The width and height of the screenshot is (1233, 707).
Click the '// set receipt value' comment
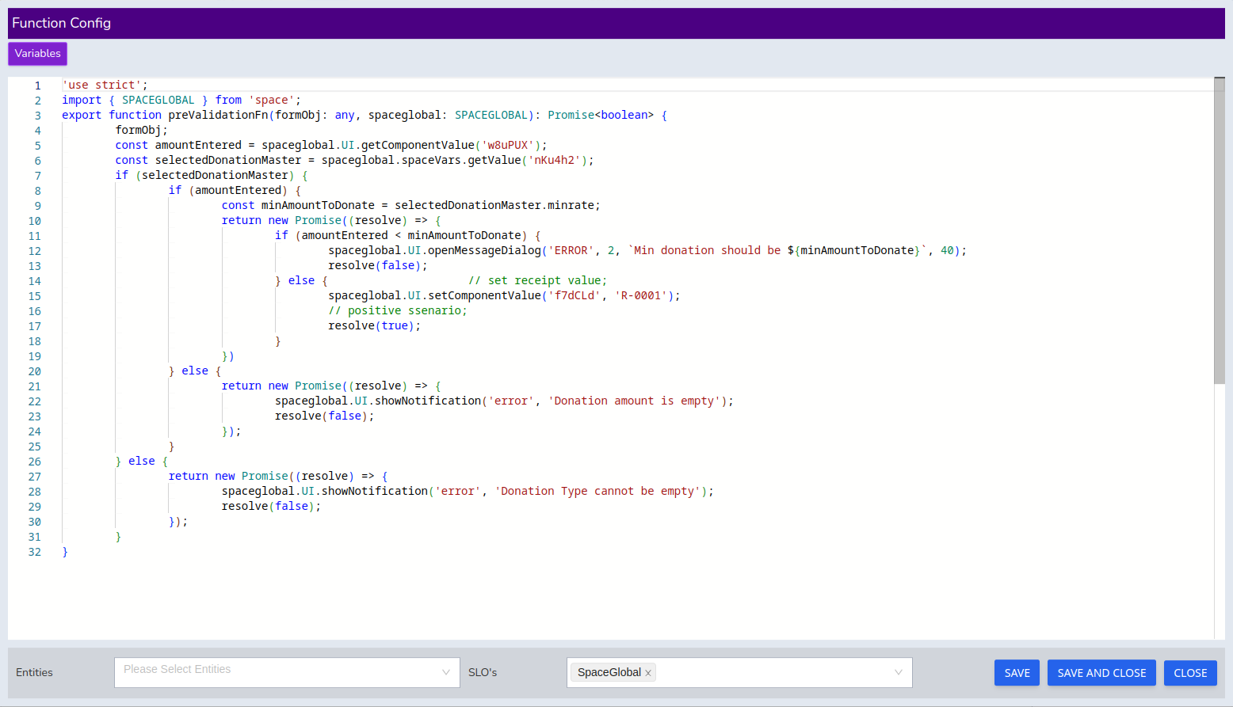point(537,281)
